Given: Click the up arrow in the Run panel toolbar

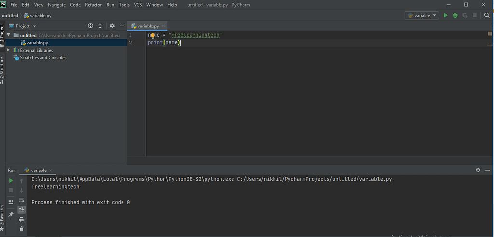Looking at the screenshot, I should tap(21, 181).
